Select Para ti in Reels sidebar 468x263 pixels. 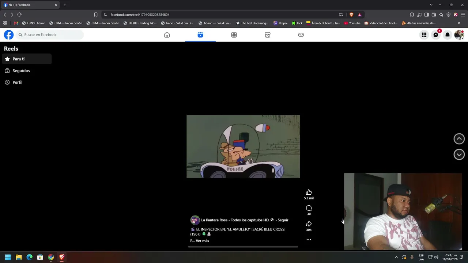click(27, 59)
